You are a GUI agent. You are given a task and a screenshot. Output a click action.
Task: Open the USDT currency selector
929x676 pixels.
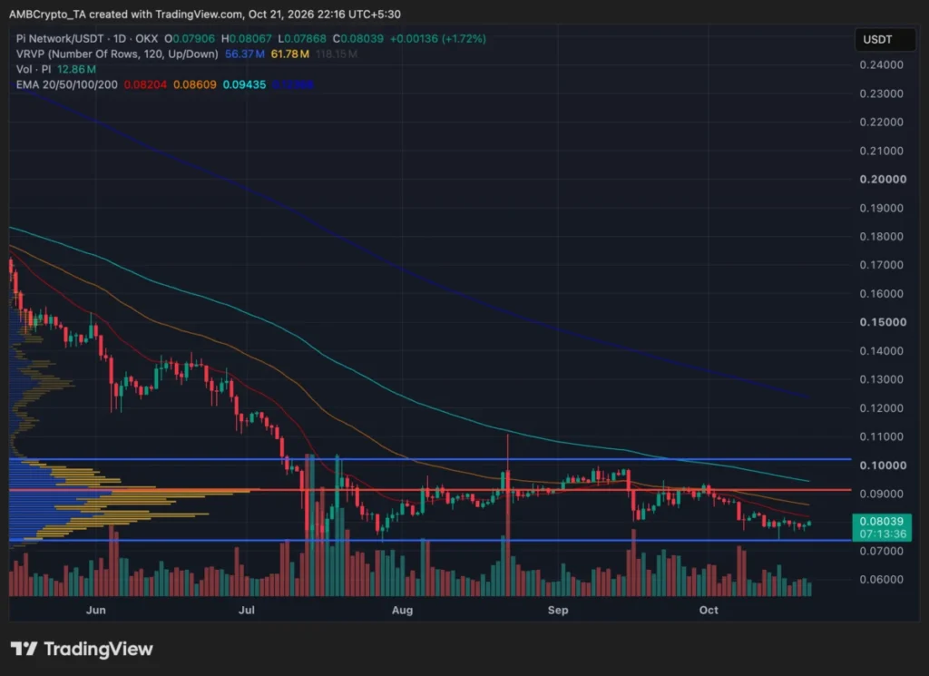click(885, 40)
